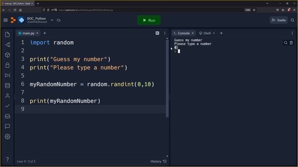Open the Debugger sidebar icon
This screenshot has height=167, width=298.
[x=7, y=75]
